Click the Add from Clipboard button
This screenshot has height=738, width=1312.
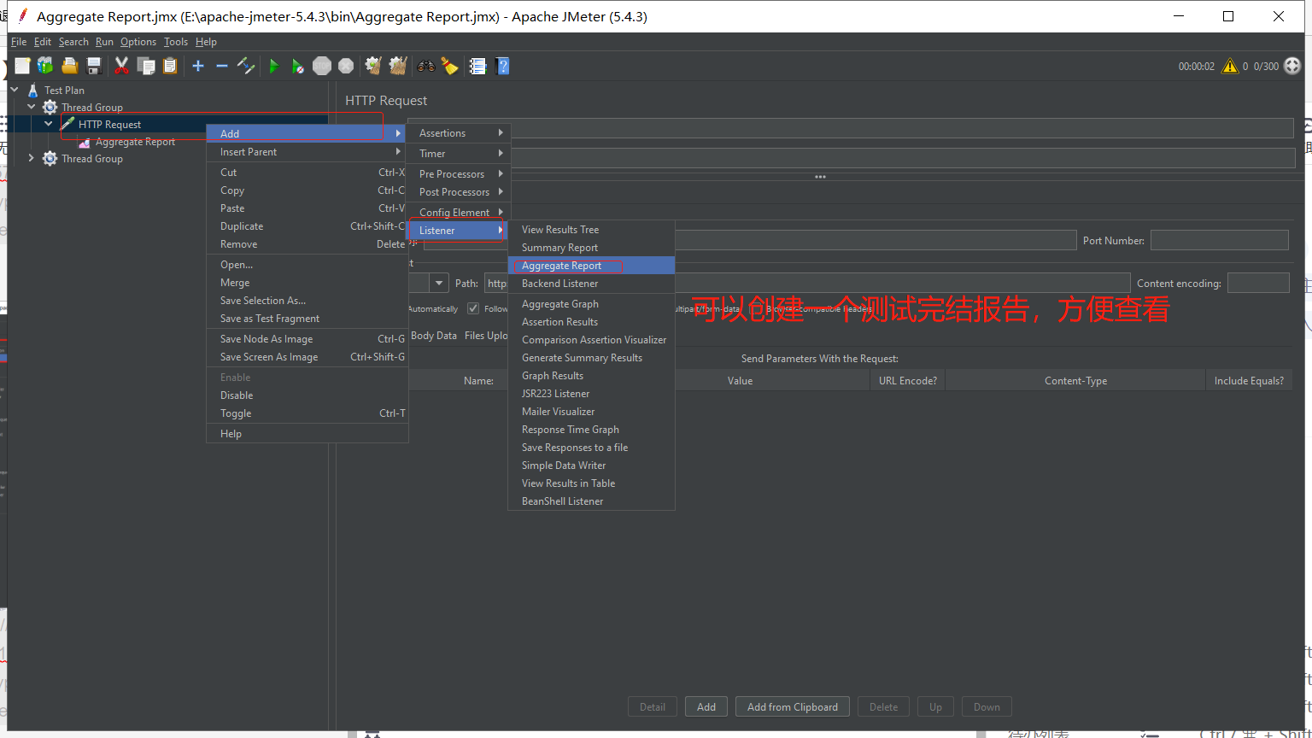pyautogui.click(x=793, y=707)
